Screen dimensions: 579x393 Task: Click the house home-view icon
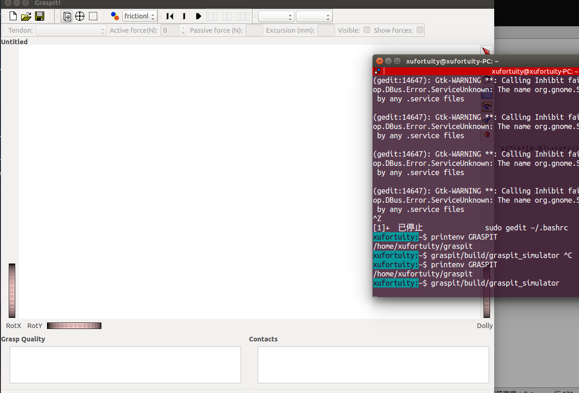pyautogui.click(x=487, y=79)
